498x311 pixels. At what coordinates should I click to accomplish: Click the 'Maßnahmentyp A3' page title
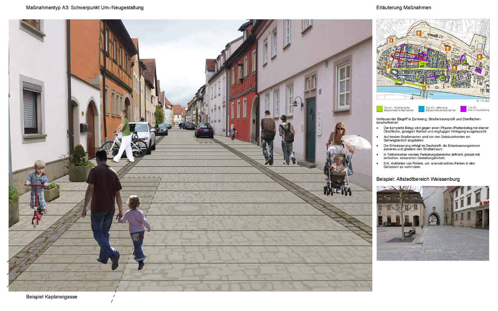(85, 8)
